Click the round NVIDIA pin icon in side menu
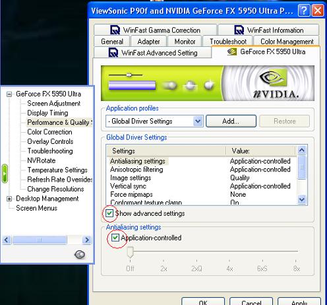This screenshot has height=305, width=327. tap(80, 255)
